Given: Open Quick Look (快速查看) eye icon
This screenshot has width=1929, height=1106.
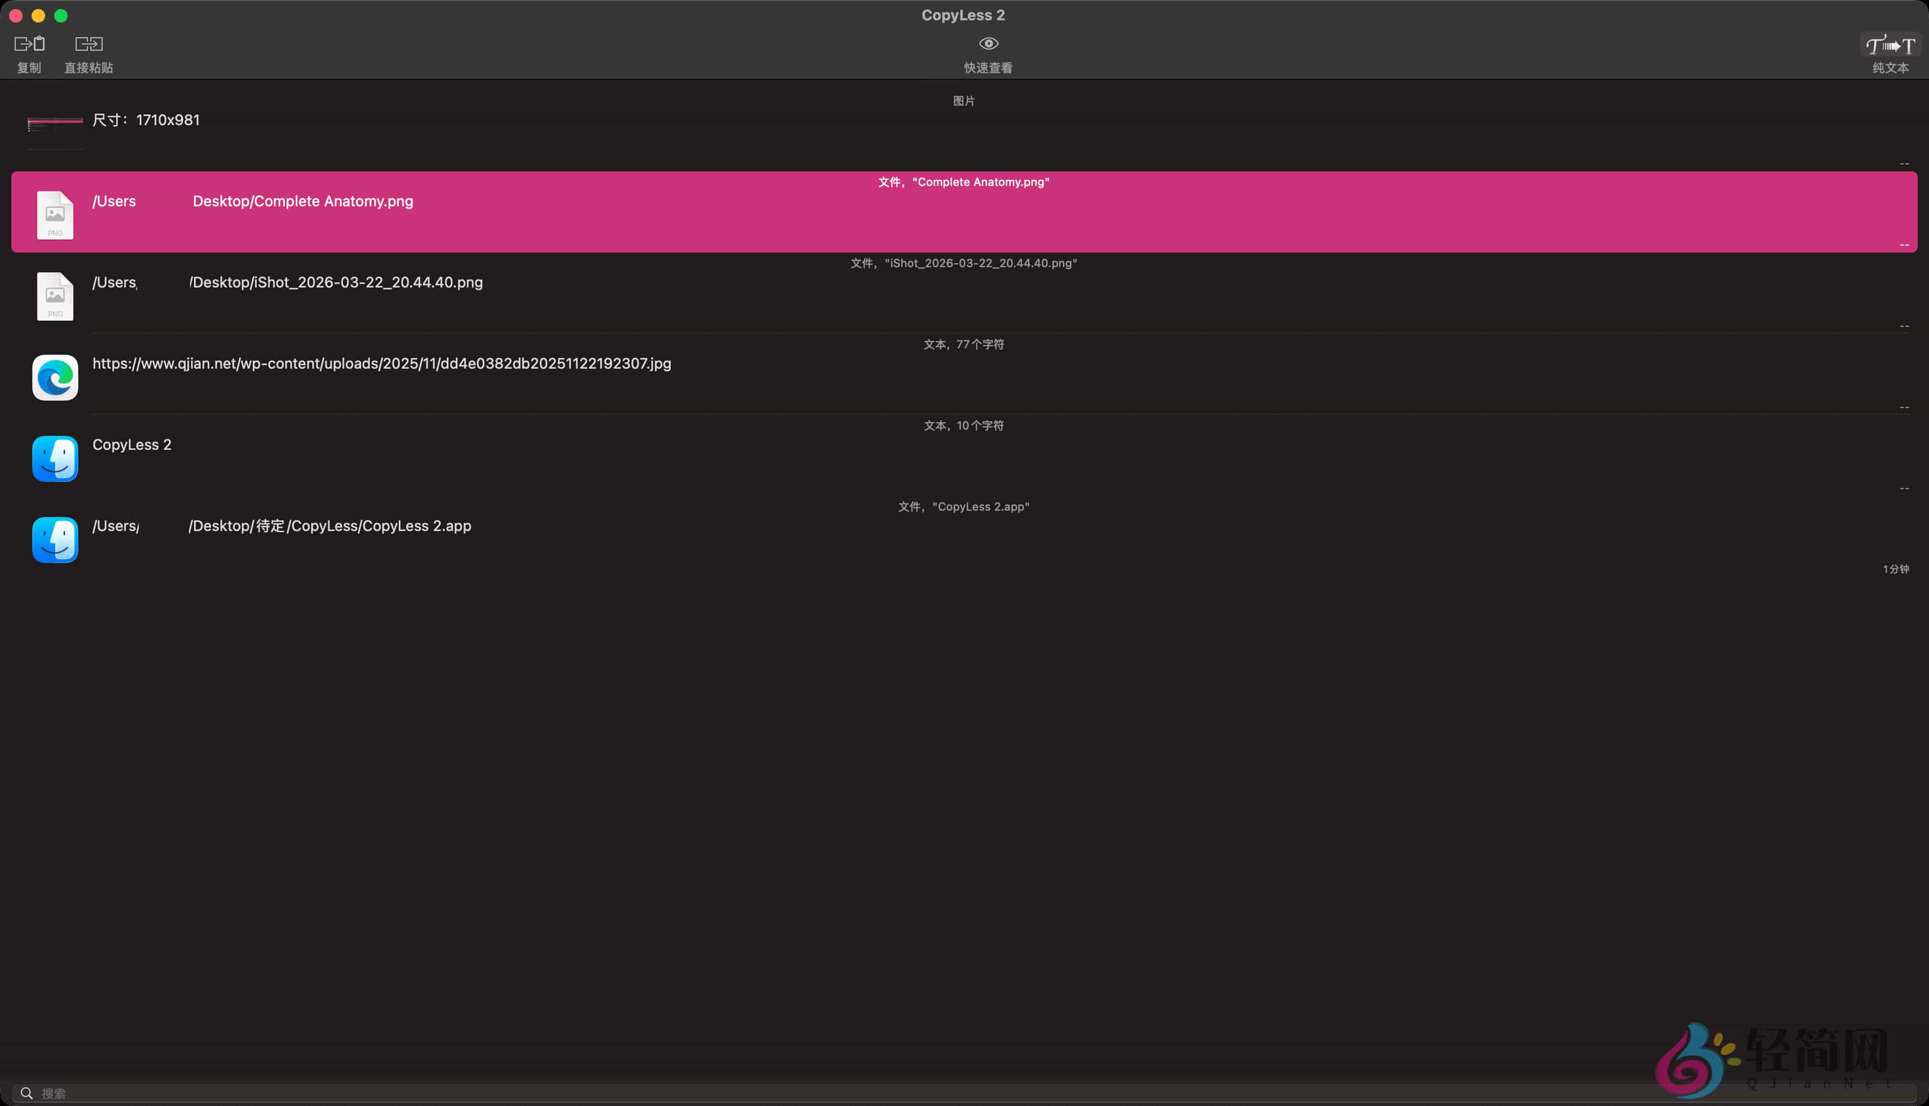Looking at the screenshot, I should point(988,44).
